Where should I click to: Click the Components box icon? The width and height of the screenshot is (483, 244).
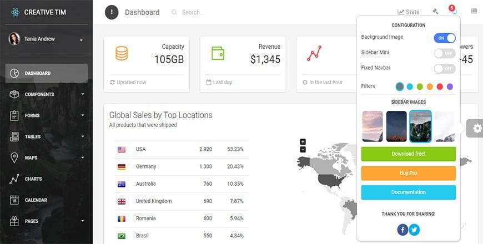pos(14,94)
